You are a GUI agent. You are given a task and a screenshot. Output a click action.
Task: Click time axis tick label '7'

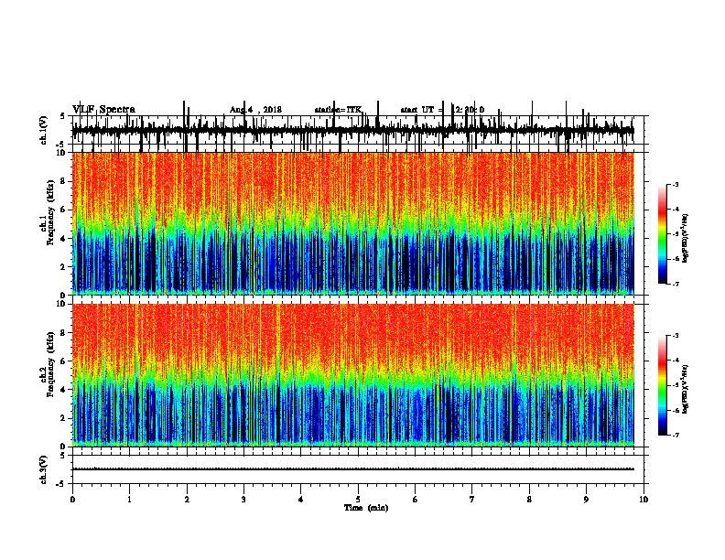tap(472, 500)
